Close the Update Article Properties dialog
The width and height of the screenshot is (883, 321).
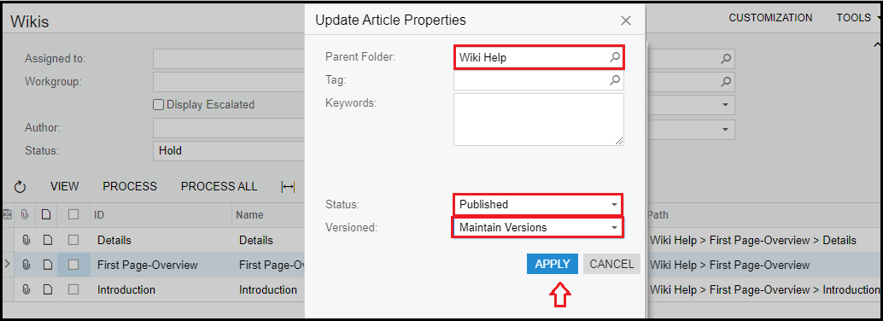626,20
